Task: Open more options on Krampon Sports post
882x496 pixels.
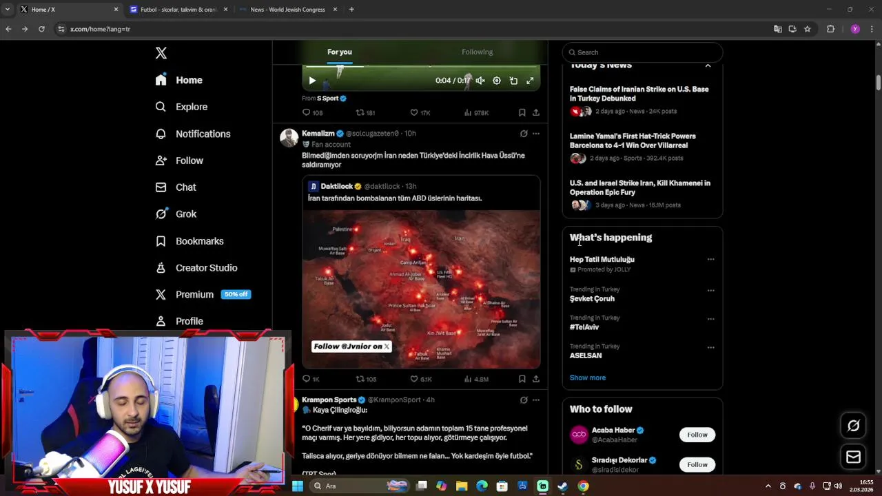Action: click(x=536, y=400)
